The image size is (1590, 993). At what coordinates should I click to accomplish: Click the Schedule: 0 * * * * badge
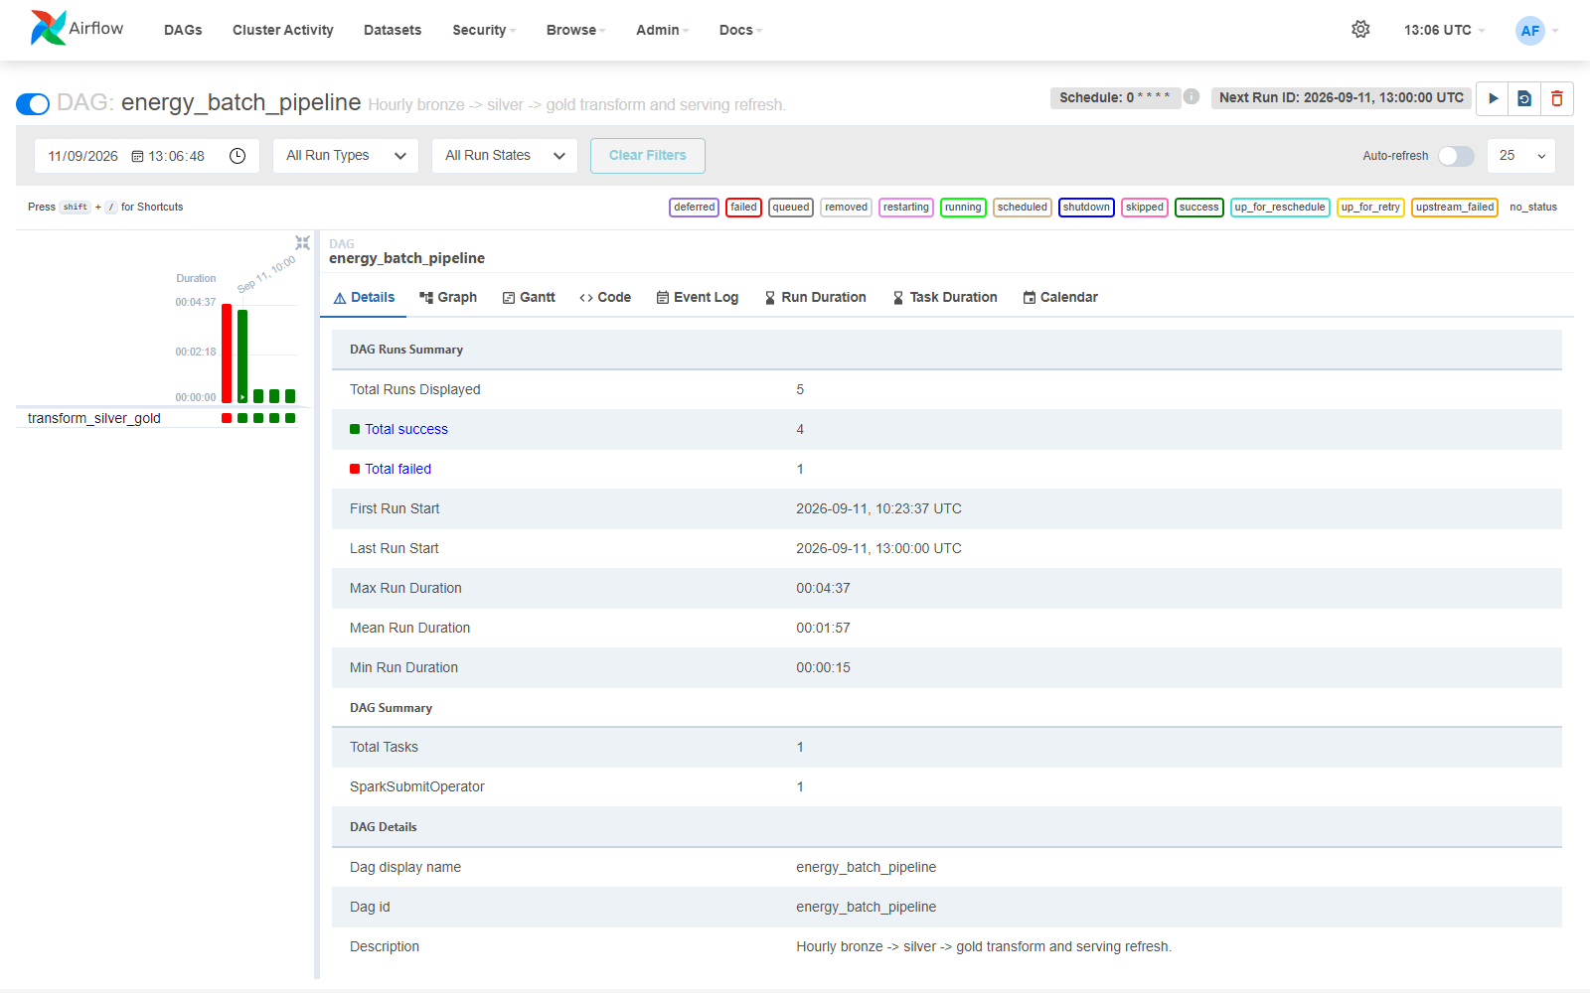(1115, 97)
